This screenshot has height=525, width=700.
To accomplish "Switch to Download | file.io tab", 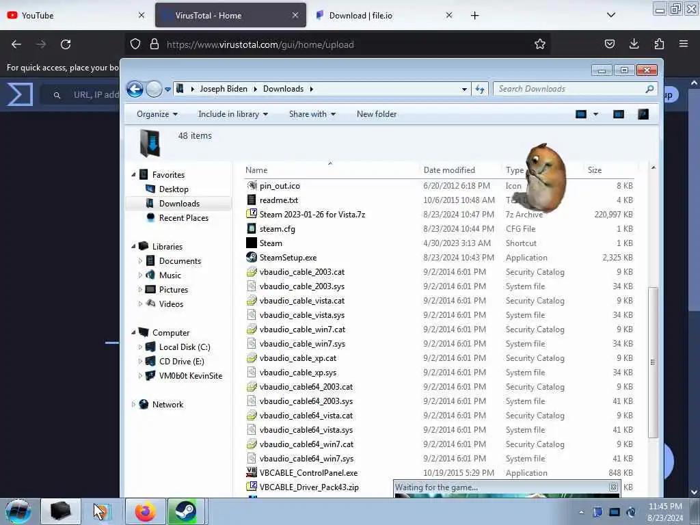I will point(383,15).
